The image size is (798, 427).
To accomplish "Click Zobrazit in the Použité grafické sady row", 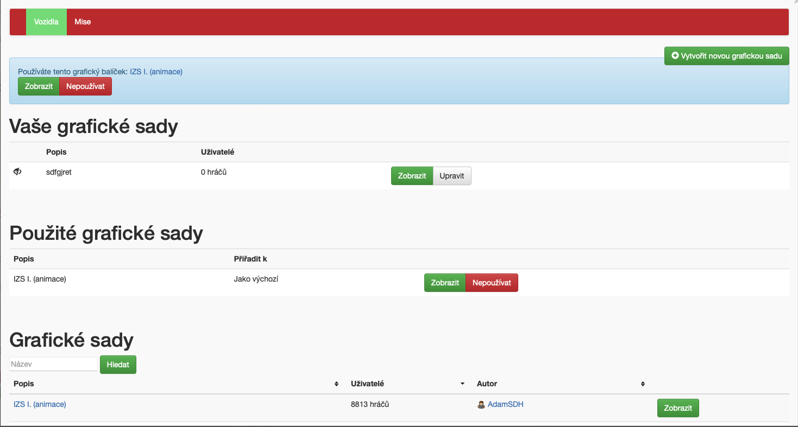I will [x=445, y=283].
